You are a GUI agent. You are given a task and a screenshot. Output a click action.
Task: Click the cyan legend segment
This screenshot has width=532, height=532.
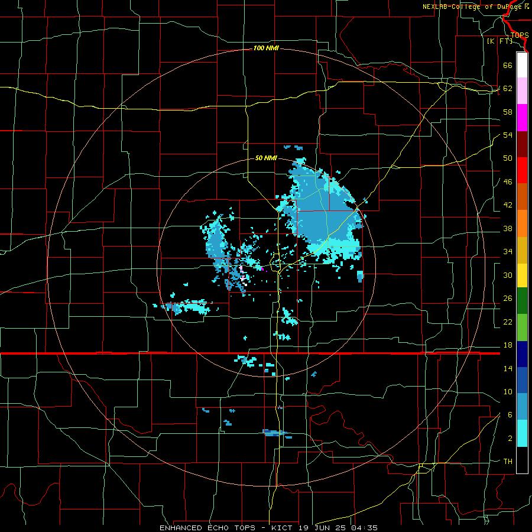(522, 433)
